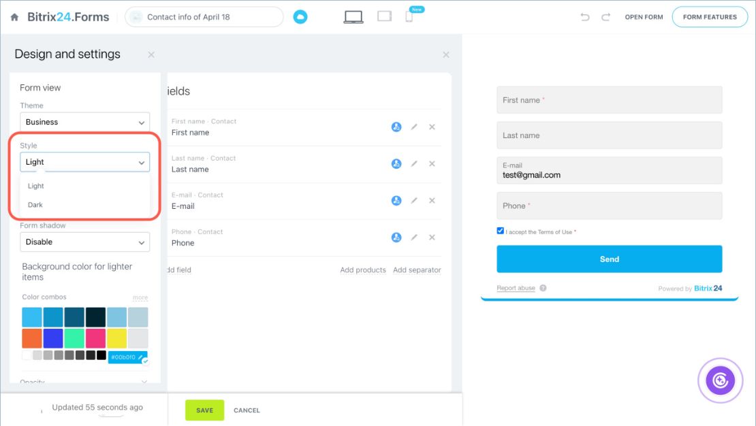Select the light blue color swatch
The height and width of the screenshot is (426, 756).
[32, 317]
